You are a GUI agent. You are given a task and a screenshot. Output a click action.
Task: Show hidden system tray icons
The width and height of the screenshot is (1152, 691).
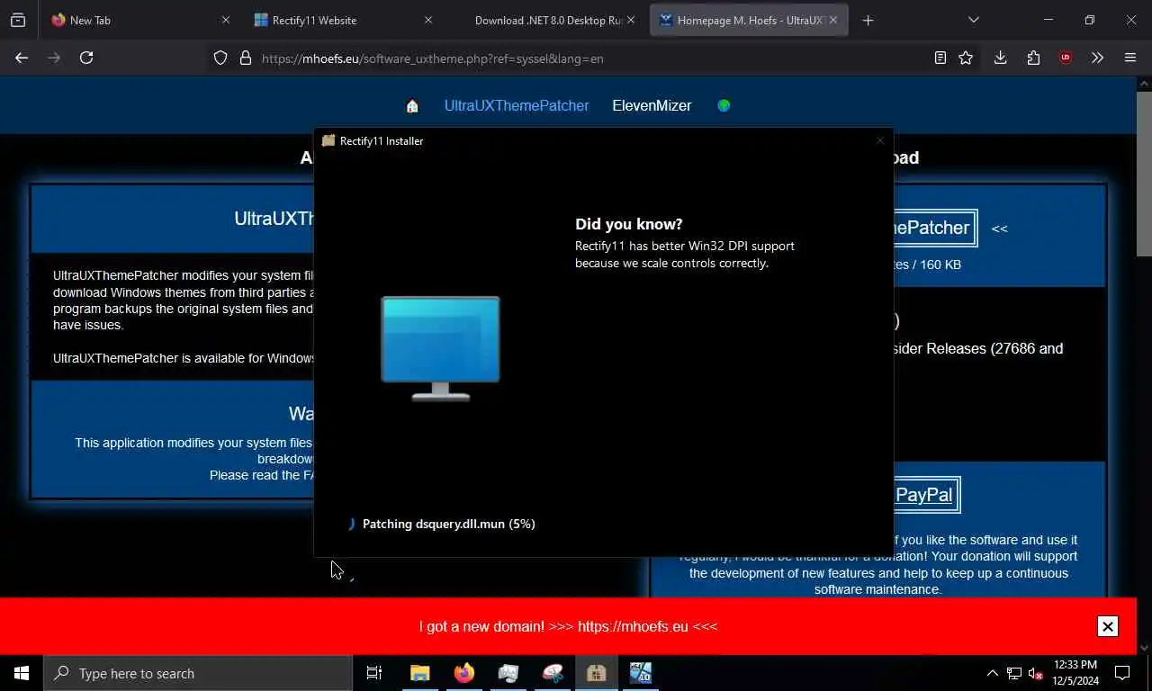(x=993, y=673)
